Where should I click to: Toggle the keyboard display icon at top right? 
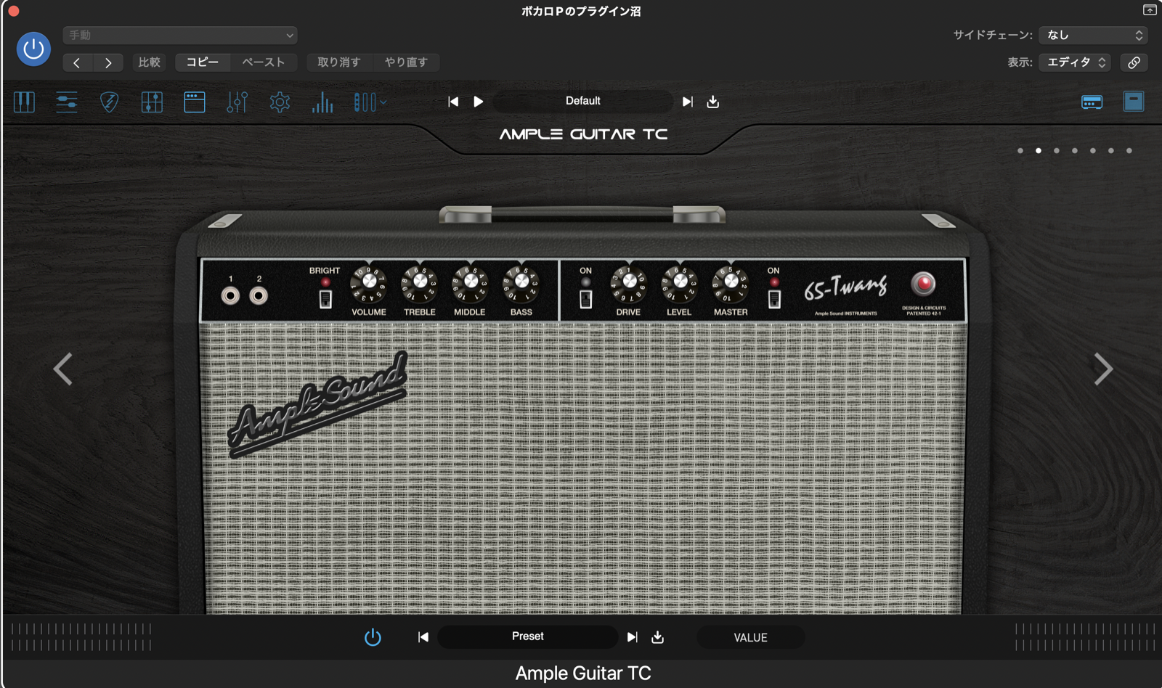pos(1092,102)
